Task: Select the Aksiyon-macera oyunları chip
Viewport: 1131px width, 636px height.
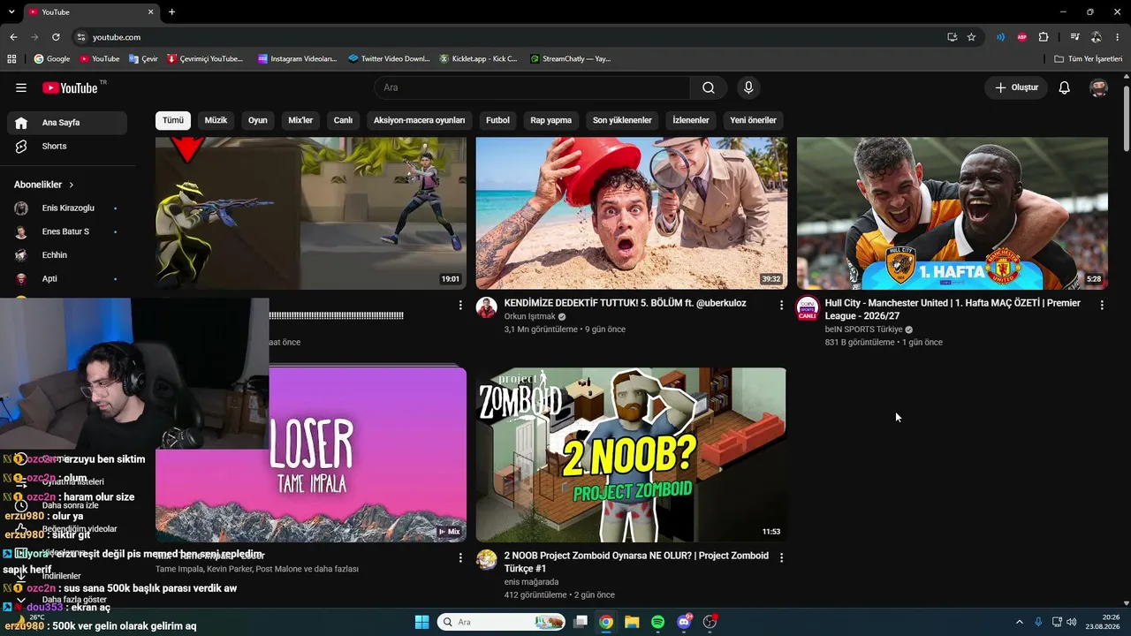Action: (419, 120)
